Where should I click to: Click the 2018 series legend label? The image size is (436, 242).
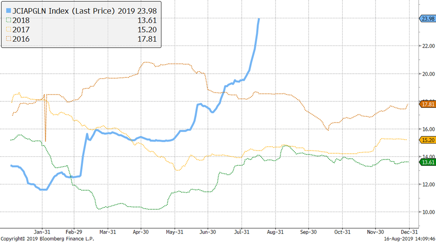pyautogui.click(x=21, y=20)
